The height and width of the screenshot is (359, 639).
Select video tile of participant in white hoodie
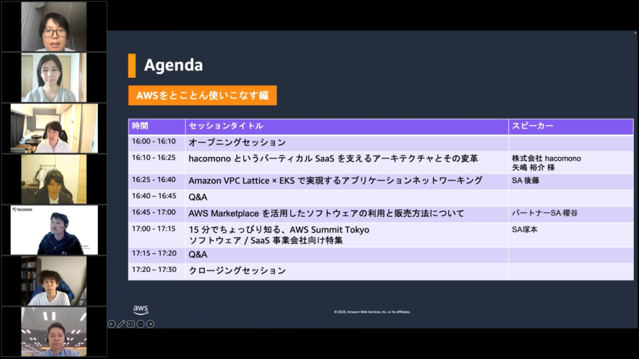(54, 128)
